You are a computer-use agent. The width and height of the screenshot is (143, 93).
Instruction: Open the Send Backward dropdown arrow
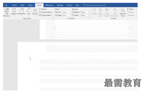[x=119, y=16]
